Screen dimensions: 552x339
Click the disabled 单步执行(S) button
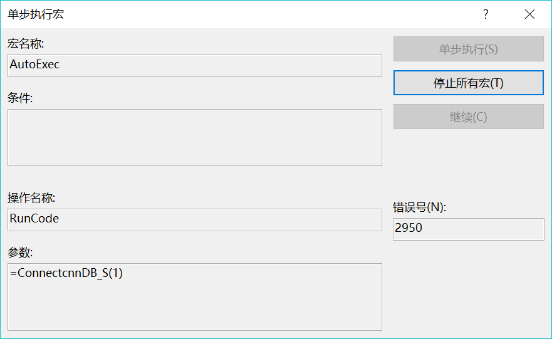[469, 49]
